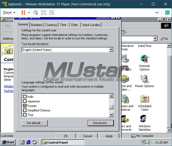This screenshot has width=172, height=146.
Task: Select the Date tab
Action: point(74,25)
